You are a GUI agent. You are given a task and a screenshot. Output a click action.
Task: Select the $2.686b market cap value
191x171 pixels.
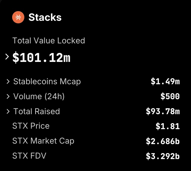click(x=163, y=141)
